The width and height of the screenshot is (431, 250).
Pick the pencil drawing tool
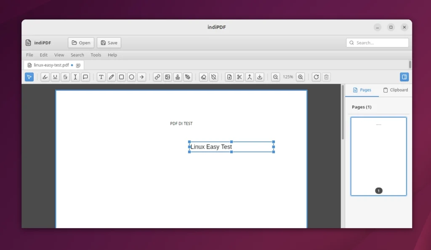pos(111,77)
